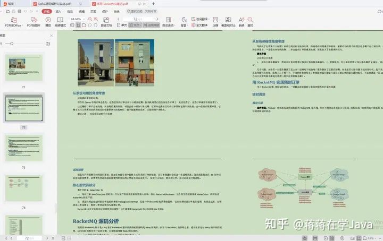Click the undo arrow in quick toolbar
This screenshot has height=241, width=383.
[x=25, y=11]
